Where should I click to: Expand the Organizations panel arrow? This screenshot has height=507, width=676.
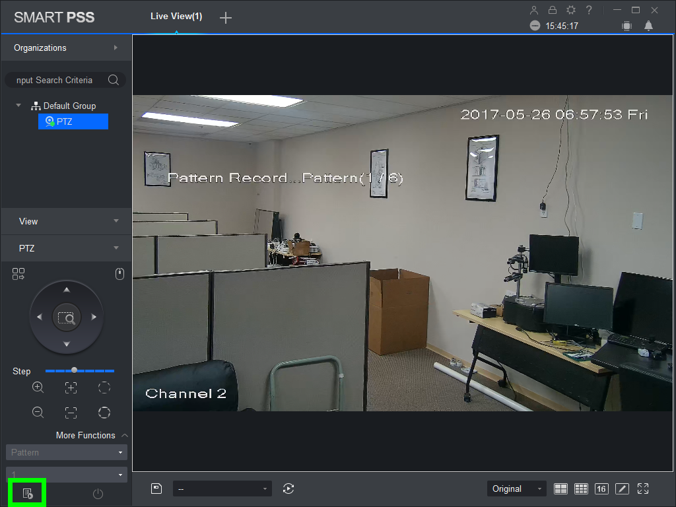116,48
